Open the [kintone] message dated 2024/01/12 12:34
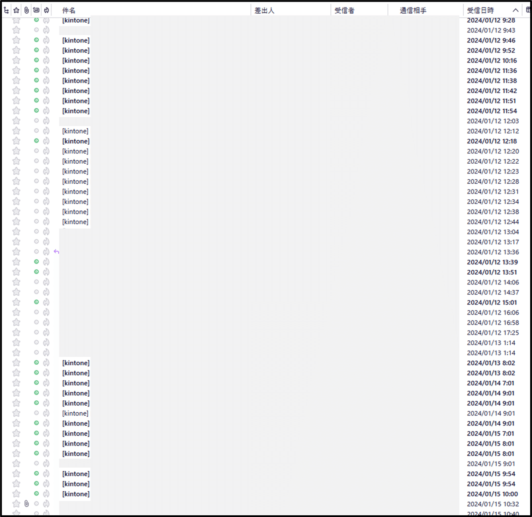 pos(75,201)
